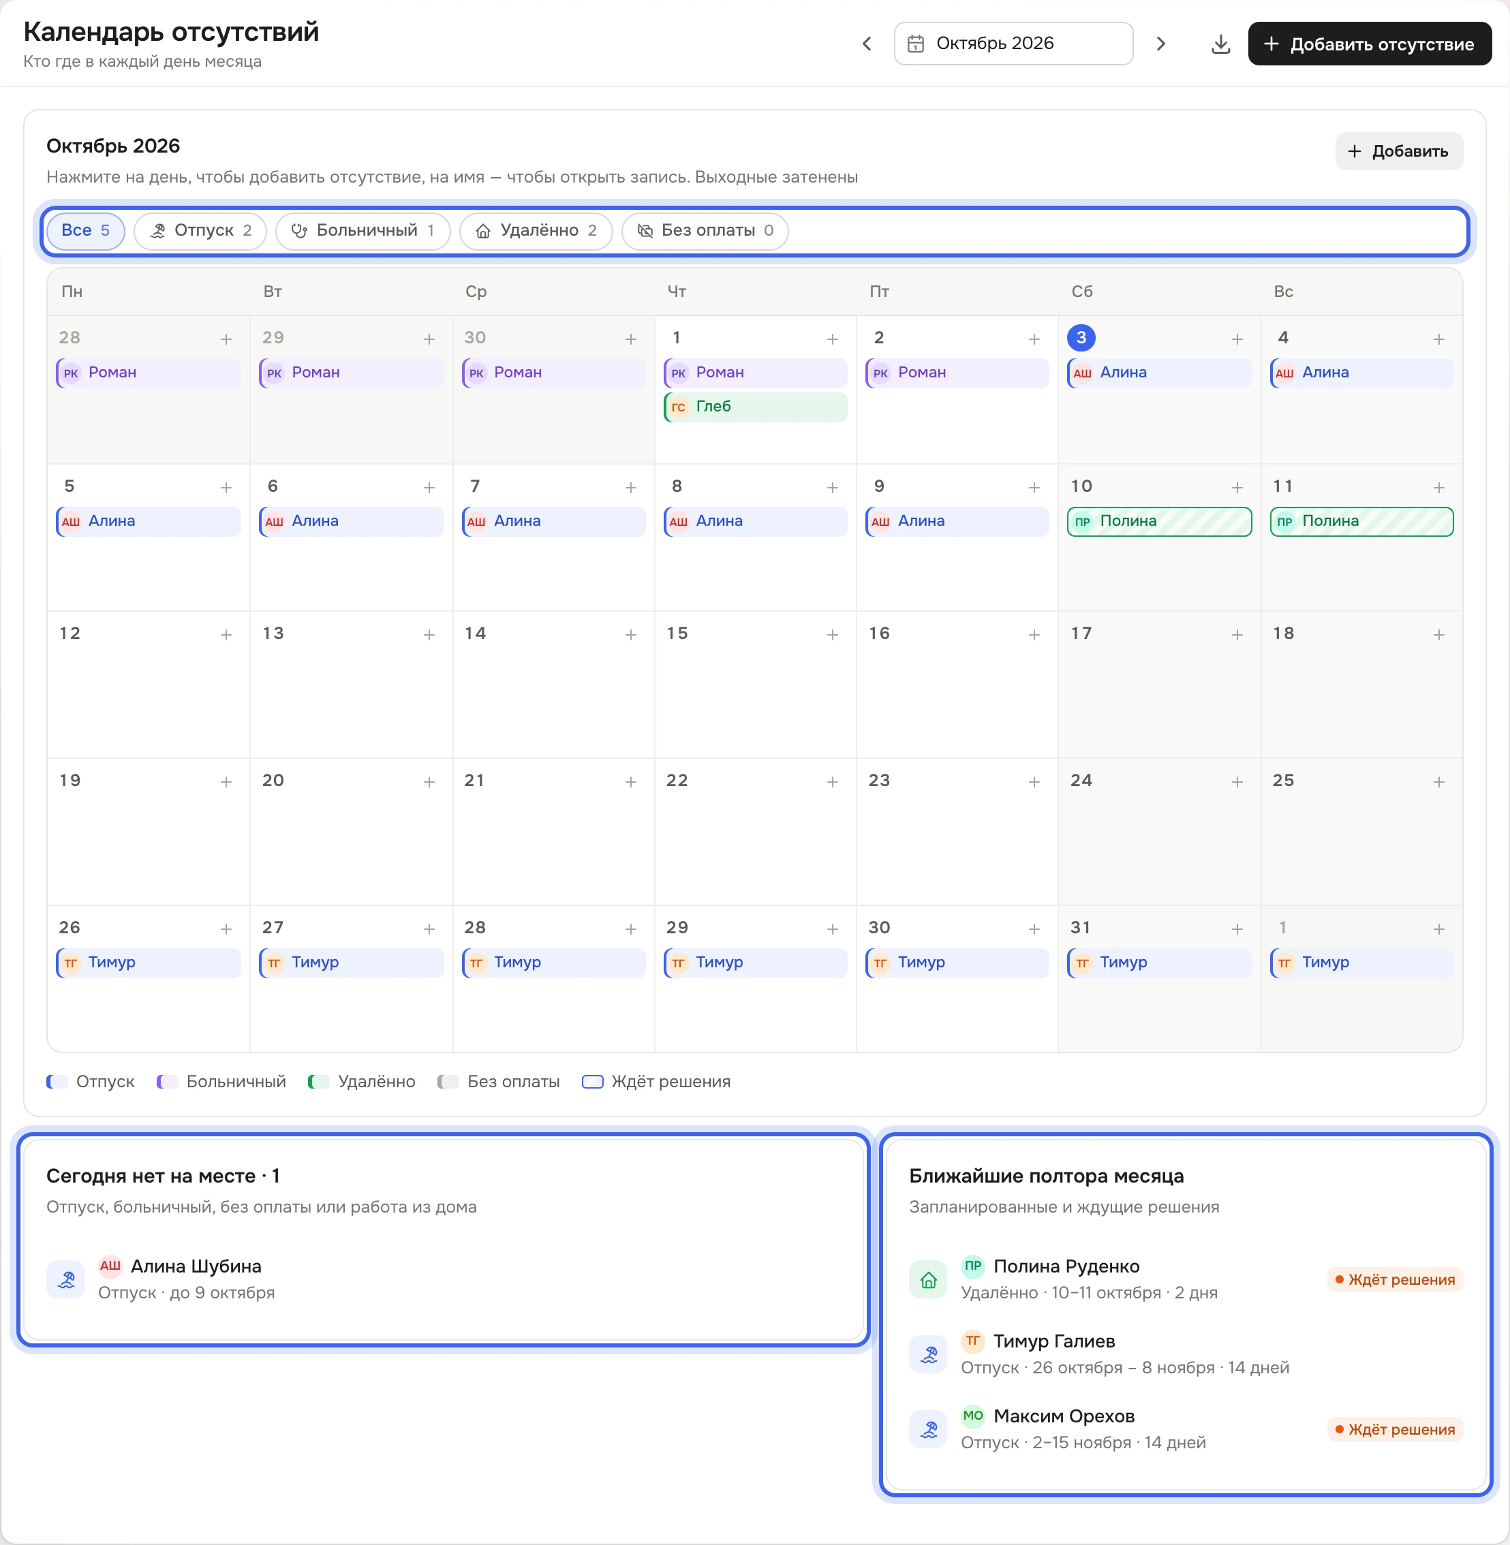Open Глеб's remote entry on October 1

pyautogui.click(x=755, y=407)
